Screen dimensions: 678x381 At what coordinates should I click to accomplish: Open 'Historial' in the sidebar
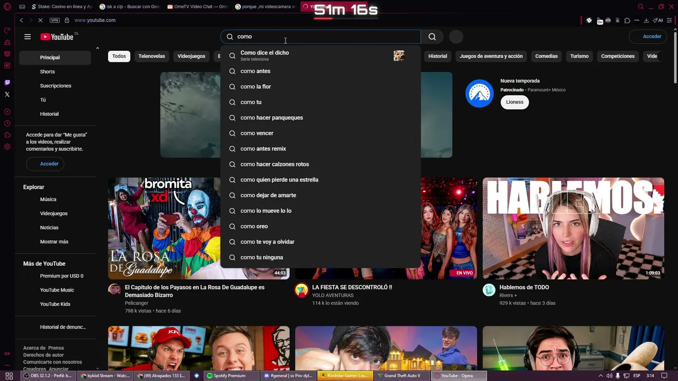[x=54, y=114]
